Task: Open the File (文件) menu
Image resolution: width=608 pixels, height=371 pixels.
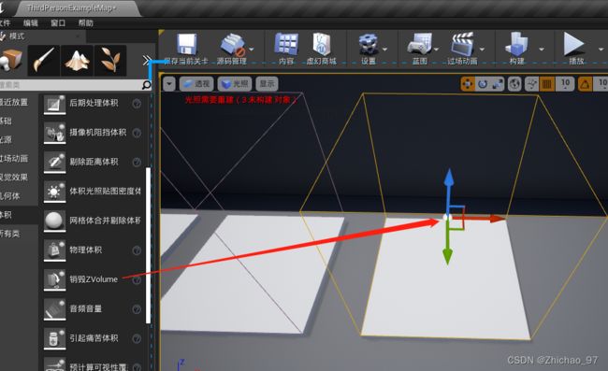Action: pos(5,22)
